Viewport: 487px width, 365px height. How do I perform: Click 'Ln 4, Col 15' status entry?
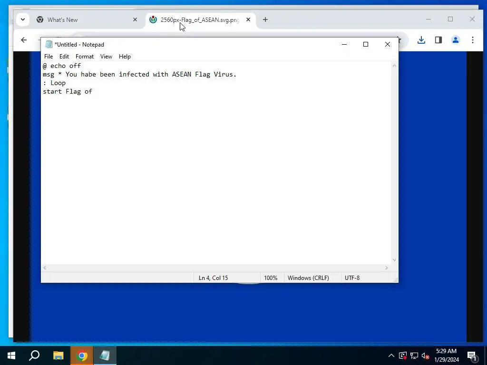[x=214, y=278]
